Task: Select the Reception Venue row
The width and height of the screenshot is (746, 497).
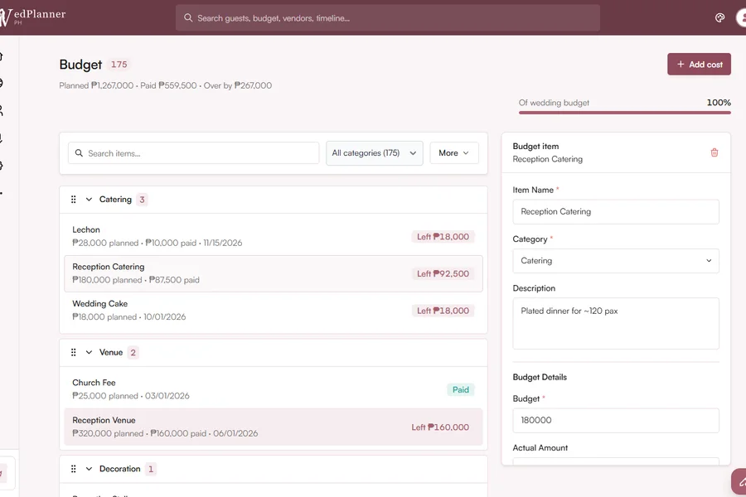Action: click(274, 427)
